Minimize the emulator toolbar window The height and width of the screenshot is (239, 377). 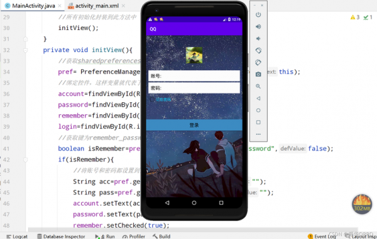[254, 5]
